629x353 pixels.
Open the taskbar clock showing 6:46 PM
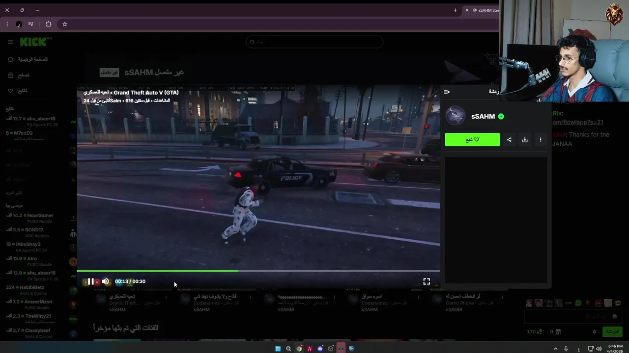(x=615, y=349)
